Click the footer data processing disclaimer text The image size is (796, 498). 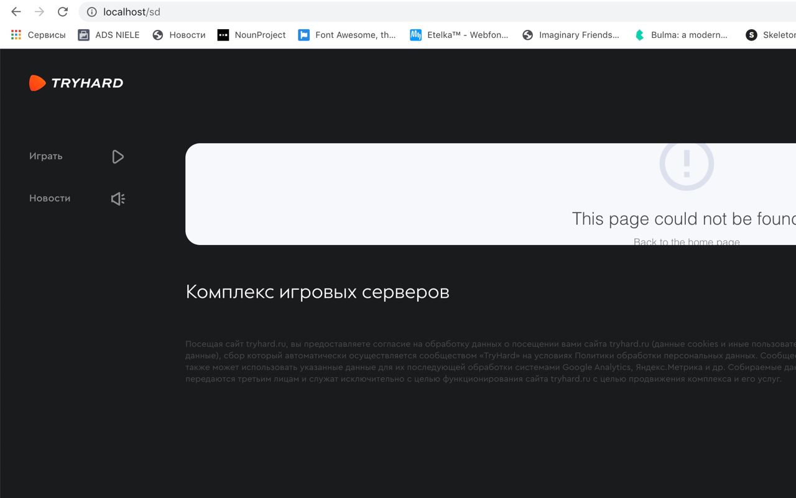pos(491,361)
